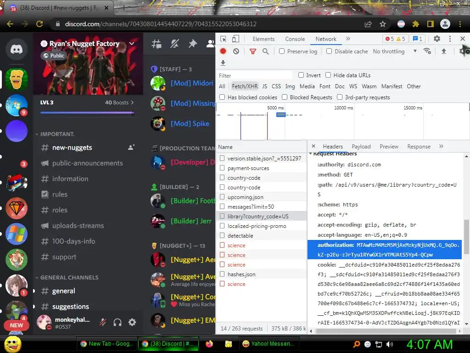
Task: Open the Payload tab
Action: click(361, 147)
